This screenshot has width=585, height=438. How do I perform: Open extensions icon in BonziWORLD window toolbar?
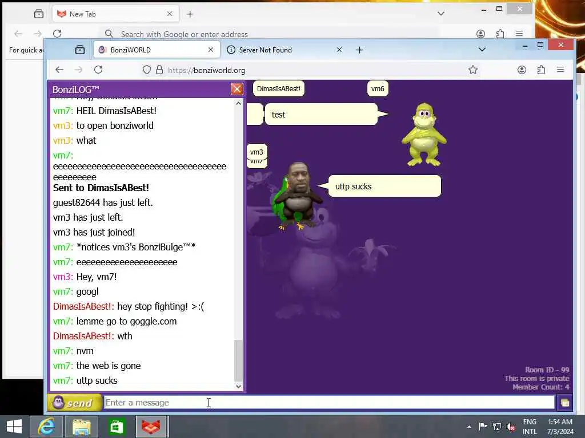541,70
